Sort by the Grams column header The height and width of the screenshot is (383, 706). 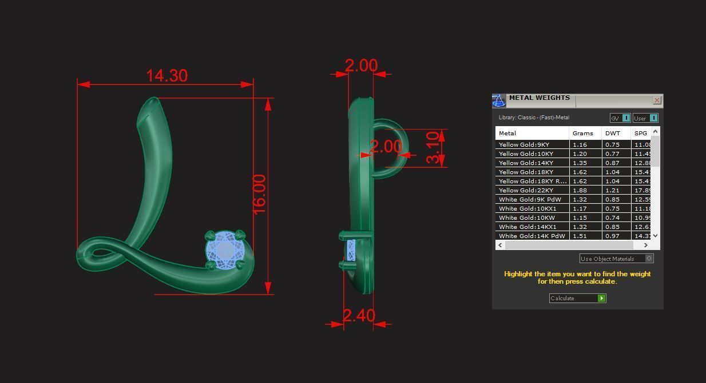(585, 133)
